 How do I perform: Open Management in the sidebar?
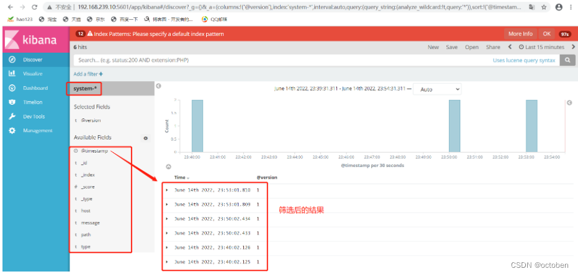pos(38,131)
